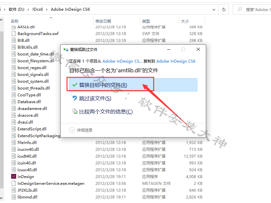Select the BackgroundTasks.swf file icon
The width and height of the screenshot is (271, 203).
pyautogui.click(x=14, y=33)
